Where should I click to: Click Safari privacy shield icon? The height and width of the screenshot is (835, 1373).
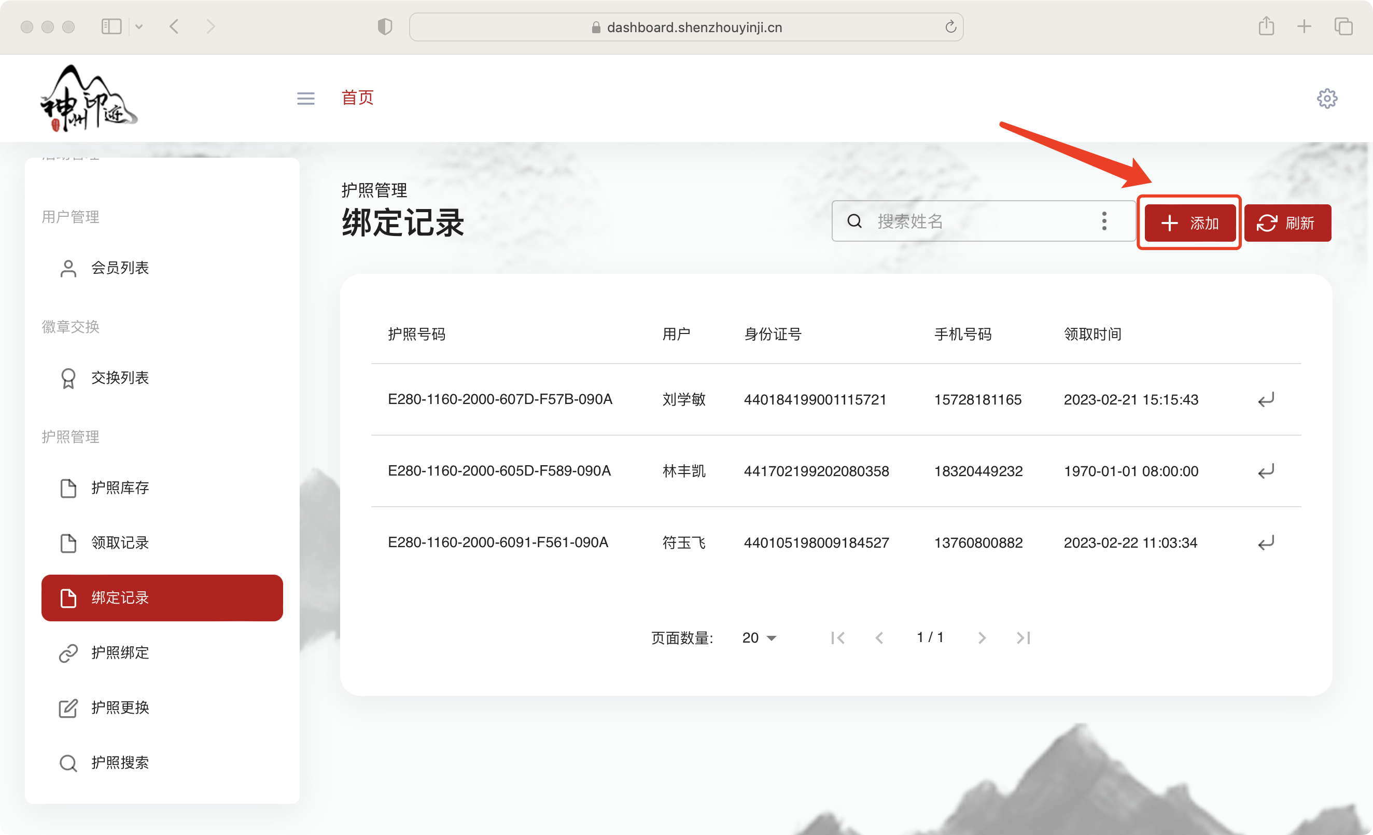[x=385, y=27]
